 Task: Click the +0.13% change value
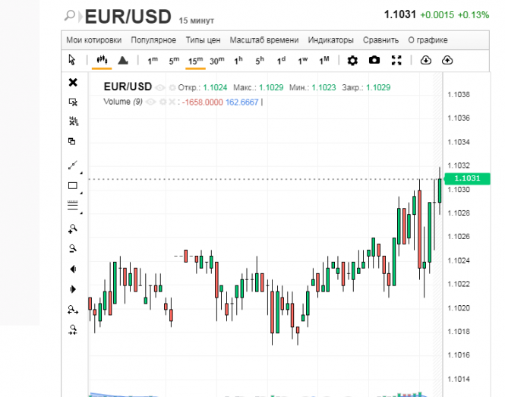[473, 15]
